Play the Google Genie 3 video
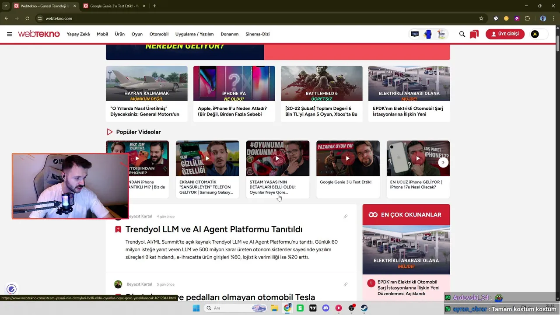Image resolution: width=560 pixels, height=315 pixels. click(348, 158)
